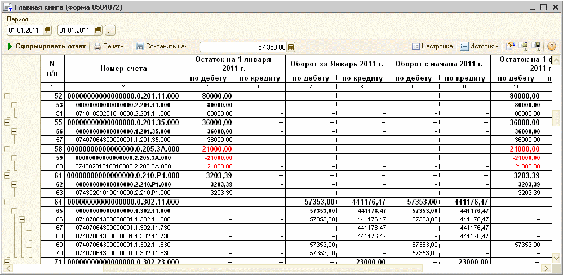Click the hand-over-document icon after История
563x275 pixels.
pyautogui.click(x=510, y=46)
